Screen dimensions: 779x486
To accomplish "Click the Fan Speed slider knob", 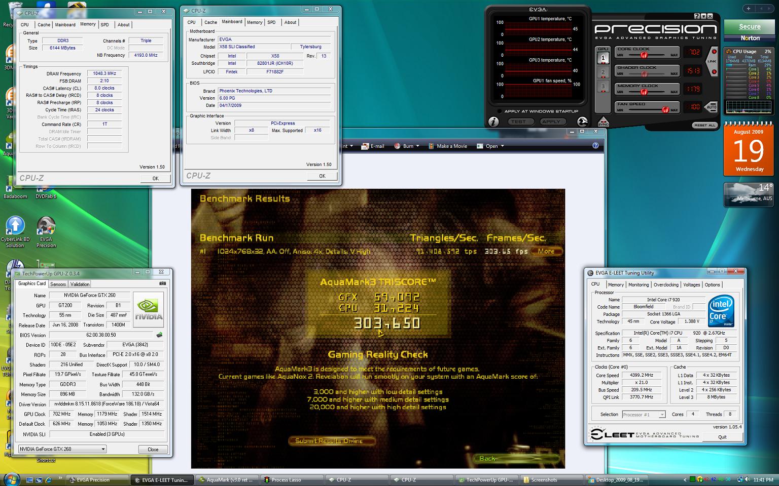I will [665, 110].
